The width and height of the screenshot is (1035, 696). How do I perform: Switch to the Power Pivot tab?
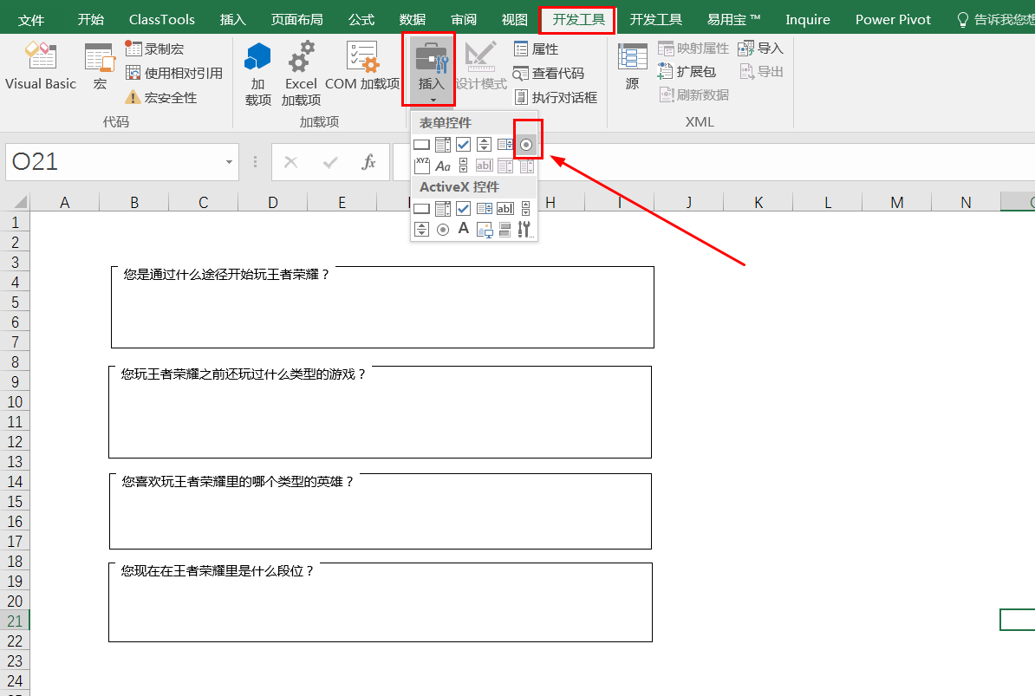893,20
